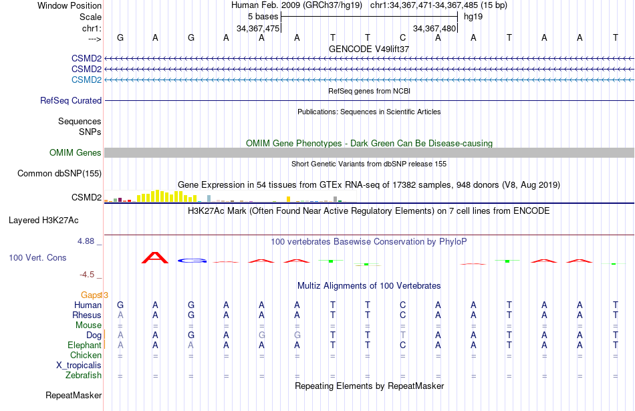Click the Rhesus alignment row label

87,315
